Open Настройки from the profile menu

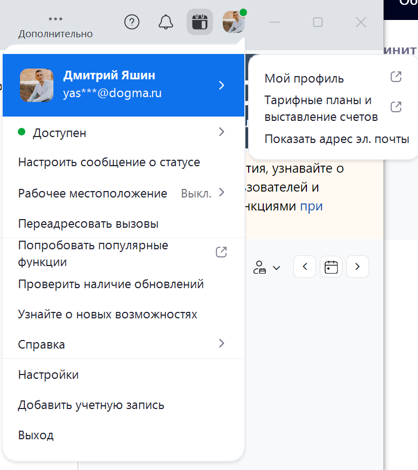tap(49, 374)
